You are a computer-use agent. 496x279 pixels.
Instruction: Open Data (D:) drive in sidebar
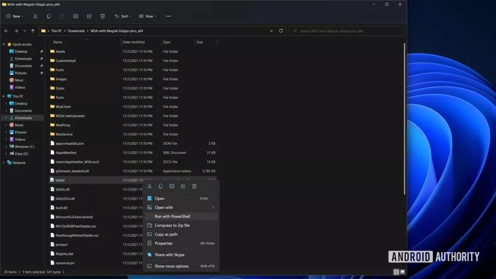pyautogui.click(x=21, y=154)
